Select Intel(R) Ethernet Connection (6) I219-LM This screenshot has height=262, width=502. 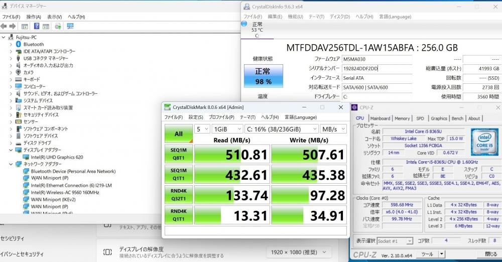71,185
